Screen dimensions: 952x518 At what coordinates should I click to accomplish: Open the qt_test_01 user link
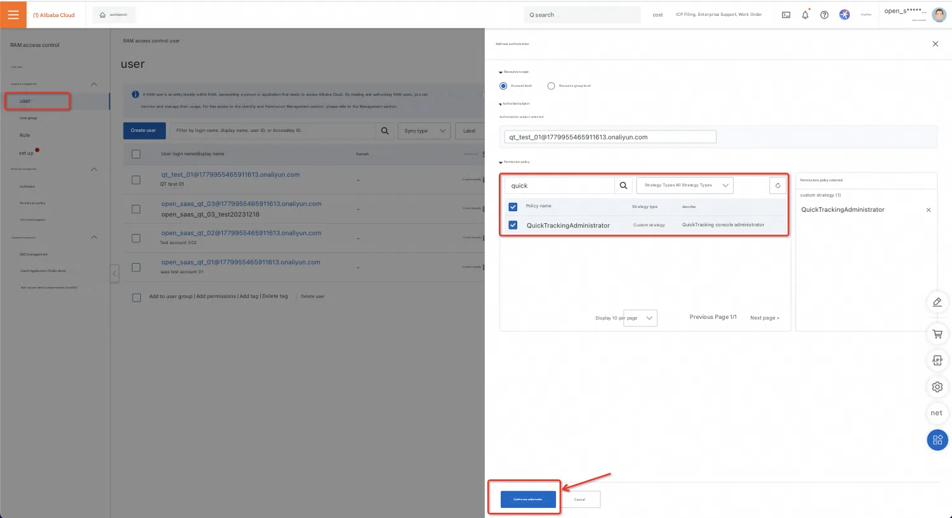230,174
